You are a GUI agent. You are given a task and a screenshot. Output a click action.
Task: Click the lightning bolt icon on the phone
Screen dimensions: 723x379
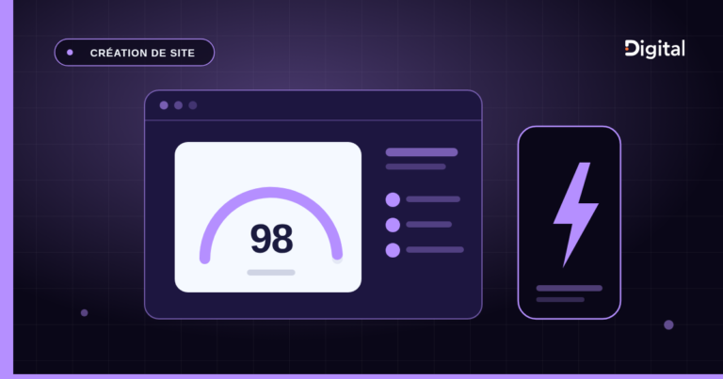click(576, 214)
